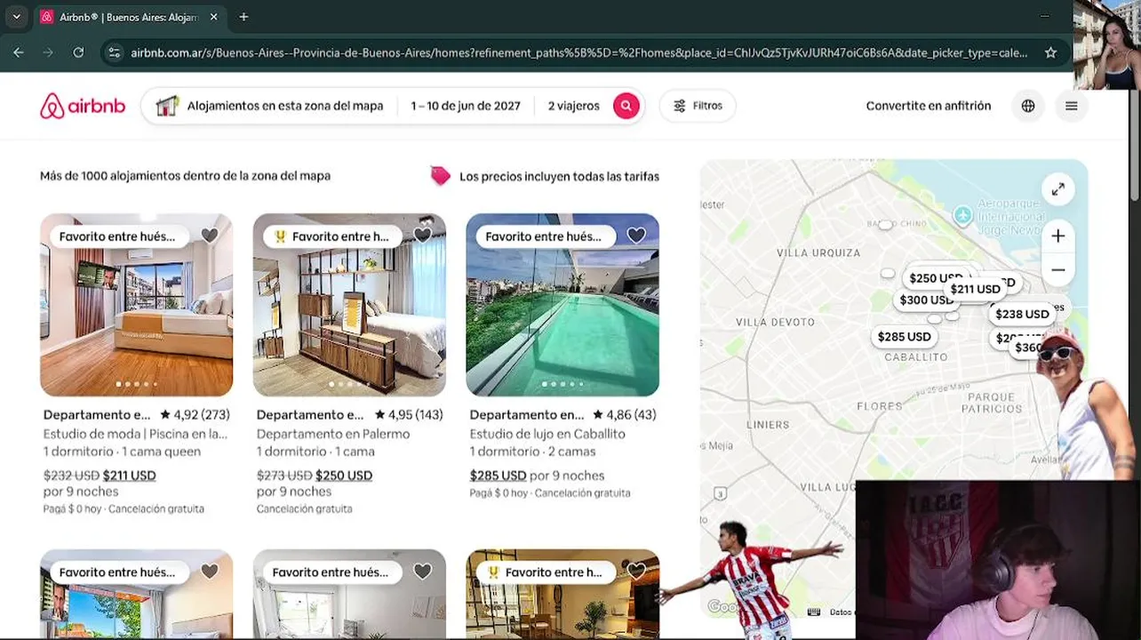Open the language globe icon
Viewport: 1141px width, 640px height.
click(1028, 106)
